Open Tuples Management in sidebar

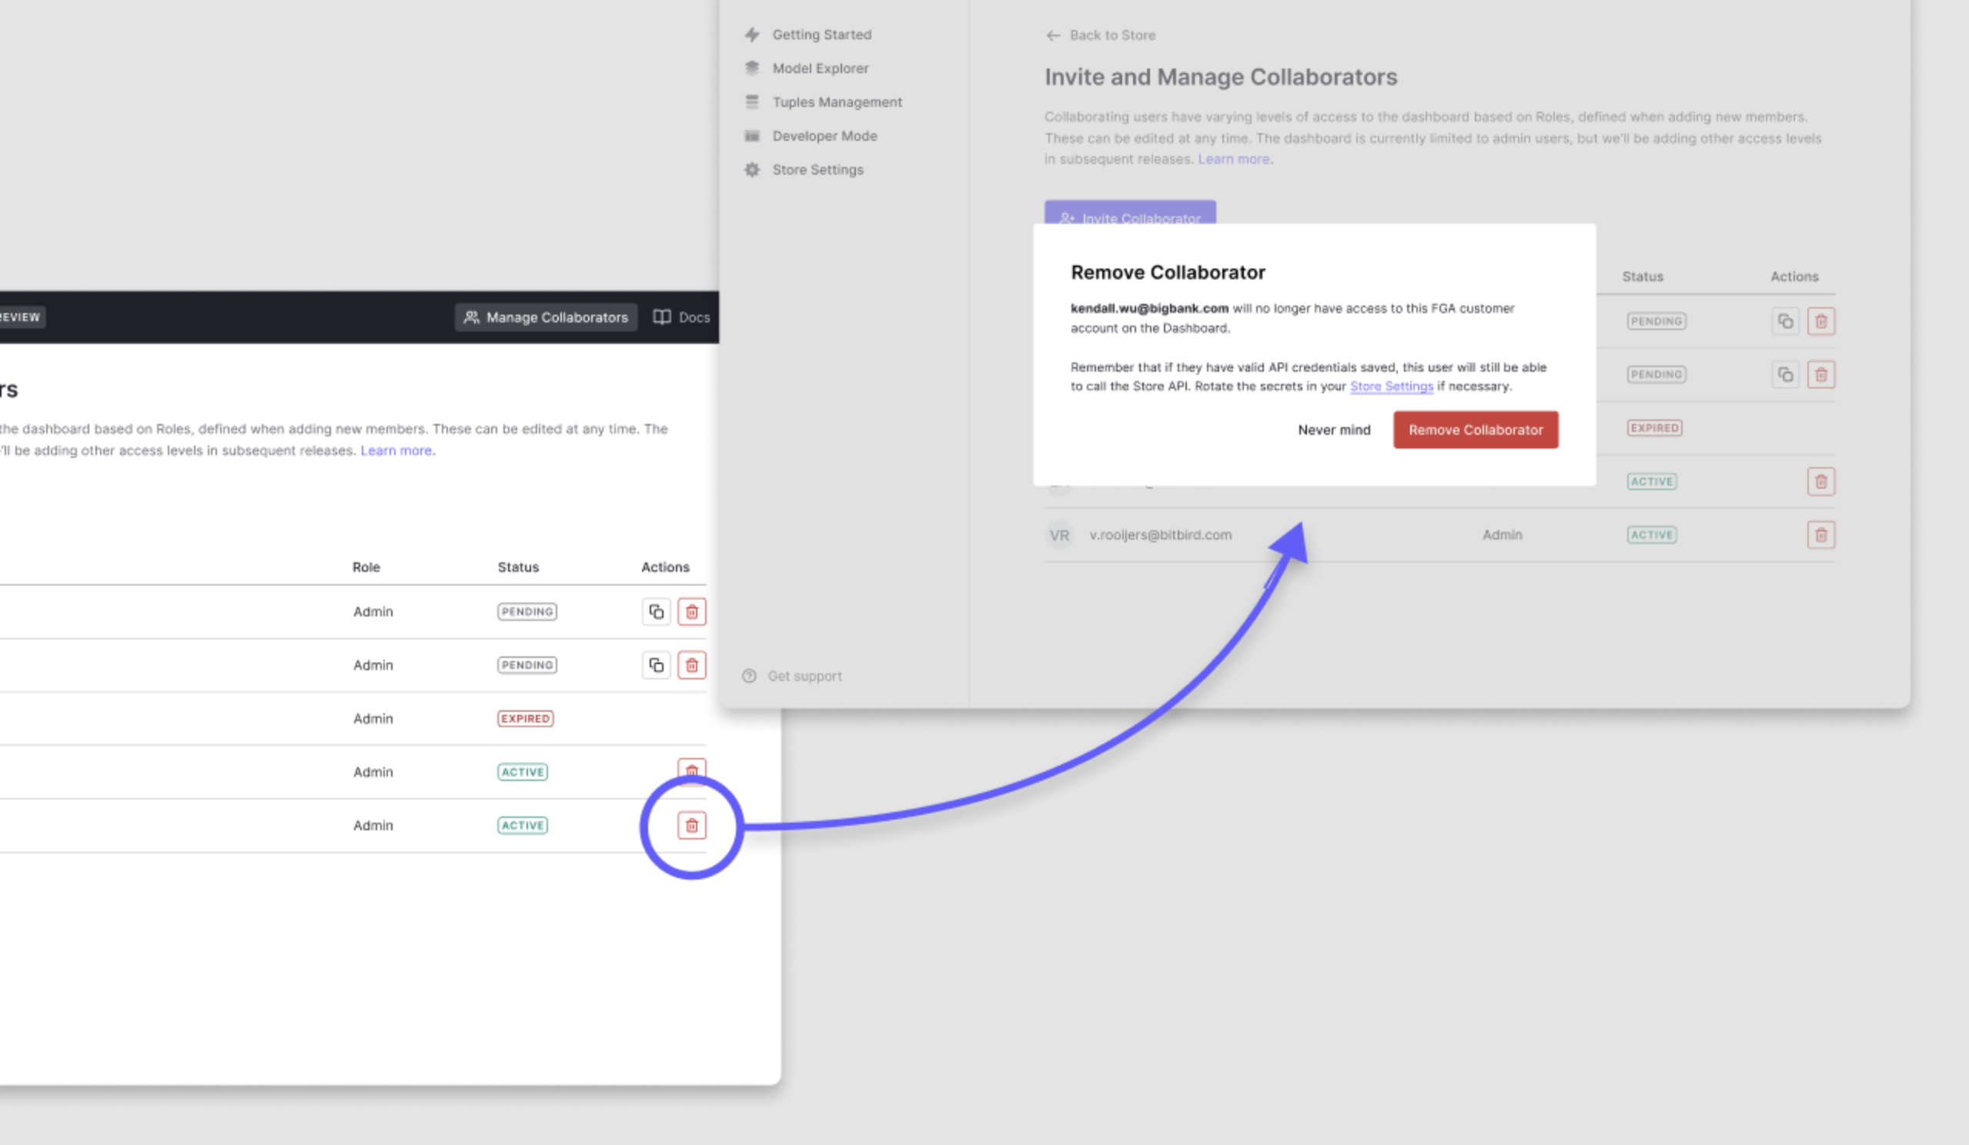pyautogui.click(x=837, y=102)
